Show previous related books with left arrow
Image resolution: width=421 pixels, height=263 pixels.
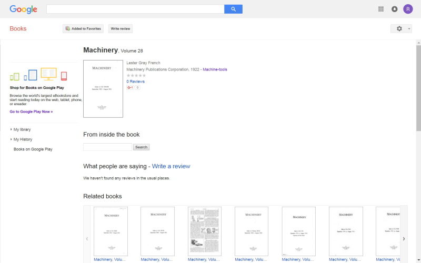[x=87, y=239]
